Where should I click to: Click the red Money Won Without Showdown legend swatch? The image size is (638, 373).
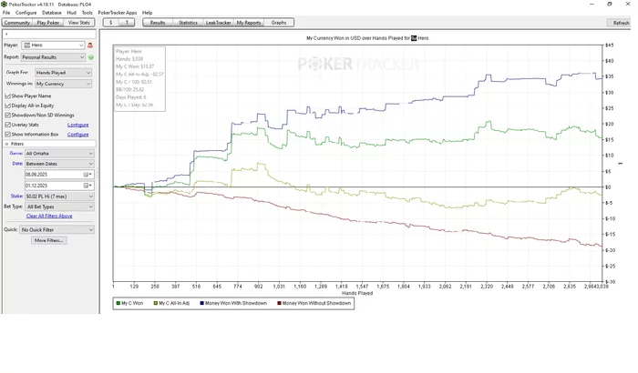pyautogui.click(x=279, y=304)
